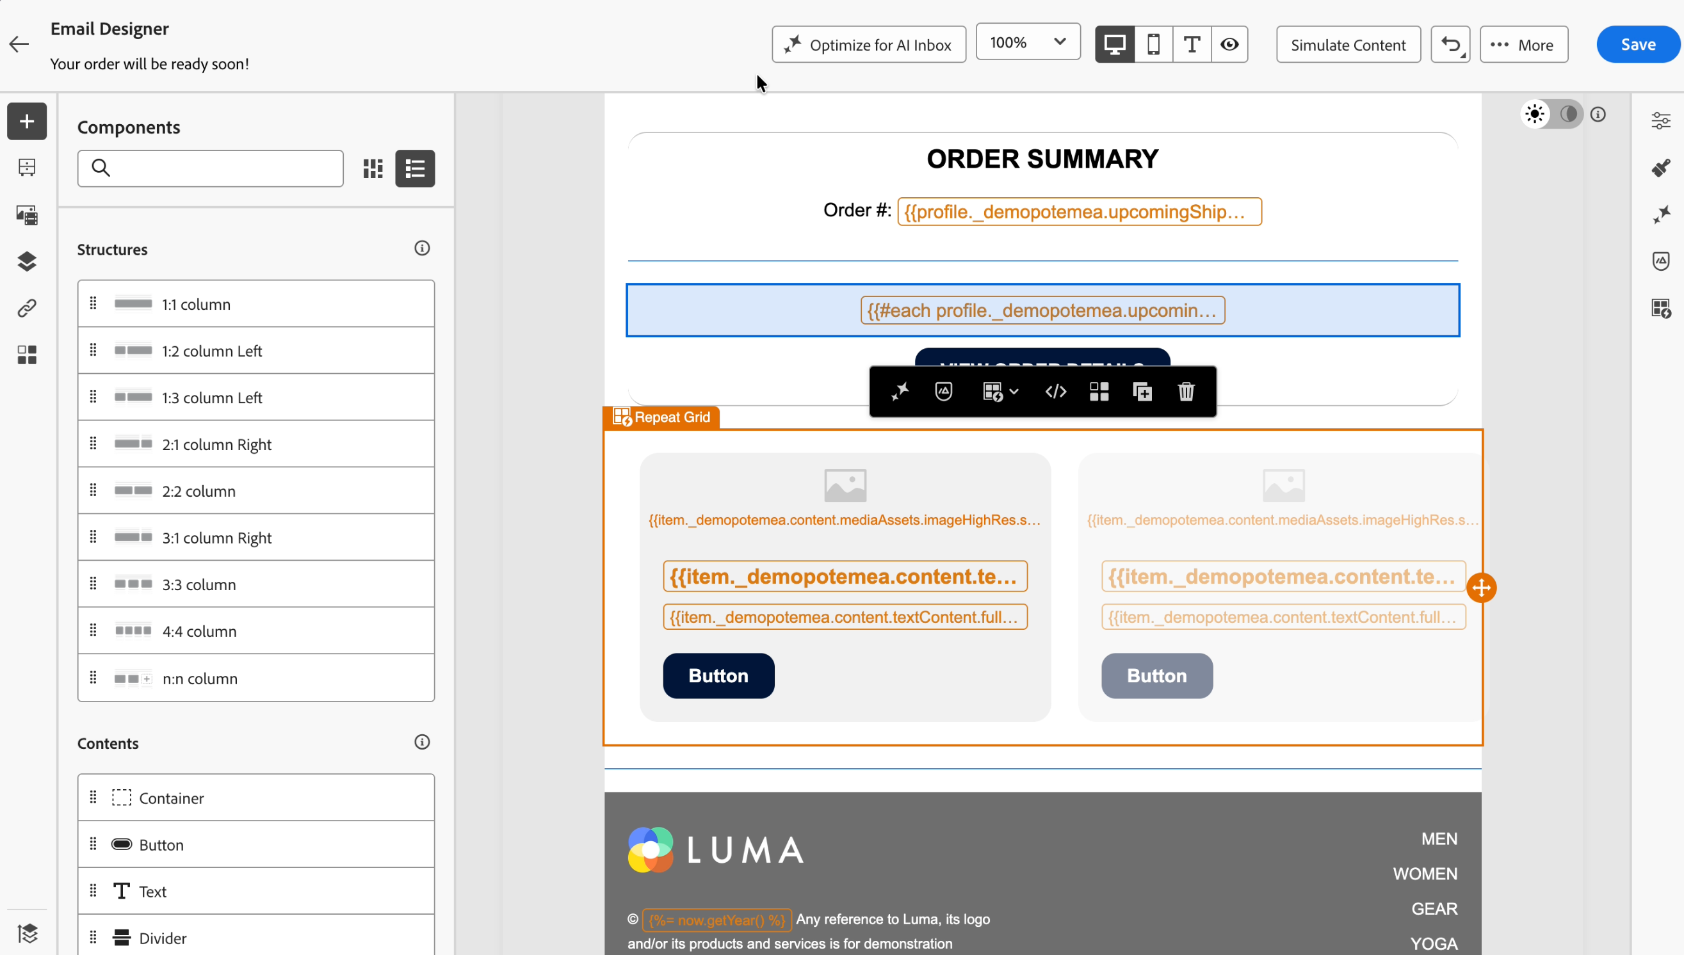Open the Styles paintbrush icon in right rail
Screen dimensions: 1684x955
click(x=1660, y=168)
